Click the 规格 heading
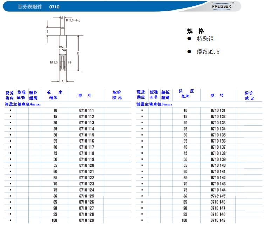 tap(196, 31)
